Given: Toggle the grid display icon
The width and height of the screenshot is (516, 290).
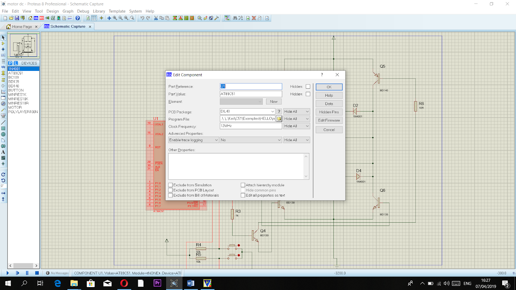Looking at the screenshot, I should pyautogui.click(x=94, y=18).
